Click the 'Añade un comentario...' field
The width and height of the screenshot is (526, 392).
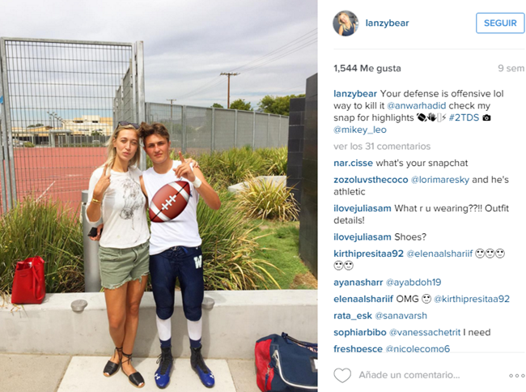pos(409,375)
